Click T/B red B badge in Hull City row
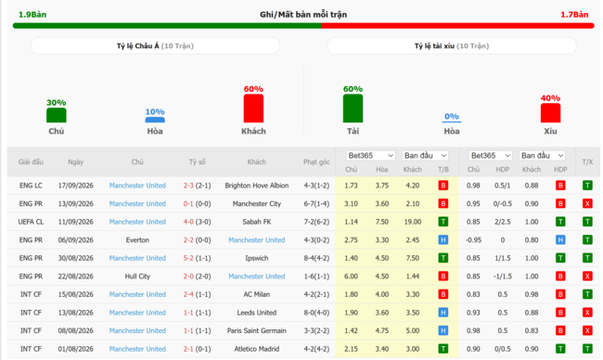 443,276
